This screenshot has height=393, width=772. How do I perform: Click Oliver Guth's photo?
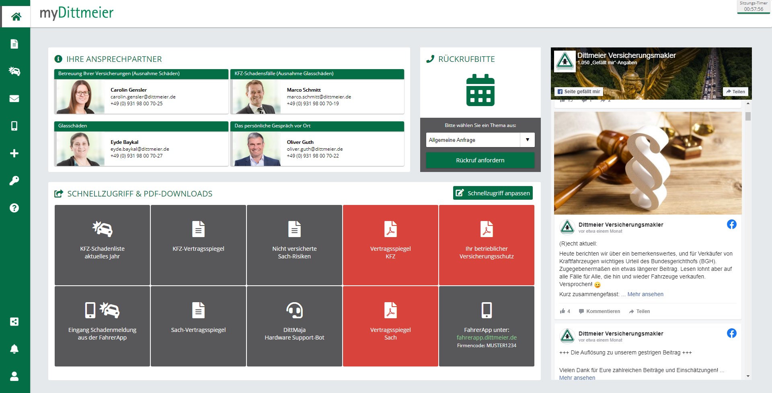[257, 149]
